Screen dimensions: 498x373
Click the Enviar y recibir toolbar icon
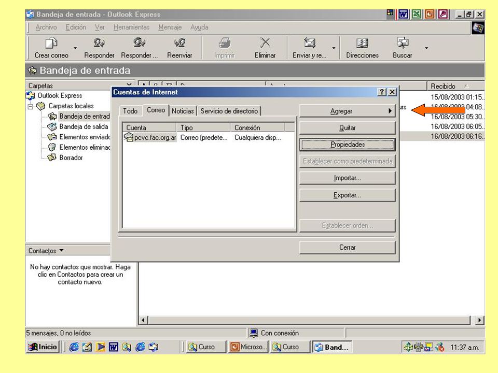coord(310,43)
